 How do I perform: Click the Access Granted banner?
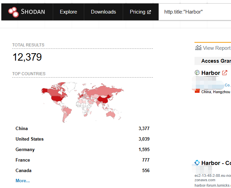[x=213, y=61]
